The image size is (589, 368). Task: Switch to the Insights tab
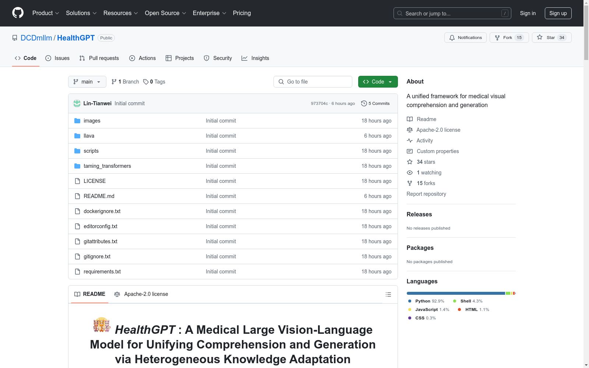tap(255, 58)
